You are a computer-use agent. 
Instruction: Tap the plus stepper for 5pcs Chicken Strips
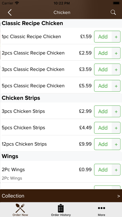coord(116,128)
